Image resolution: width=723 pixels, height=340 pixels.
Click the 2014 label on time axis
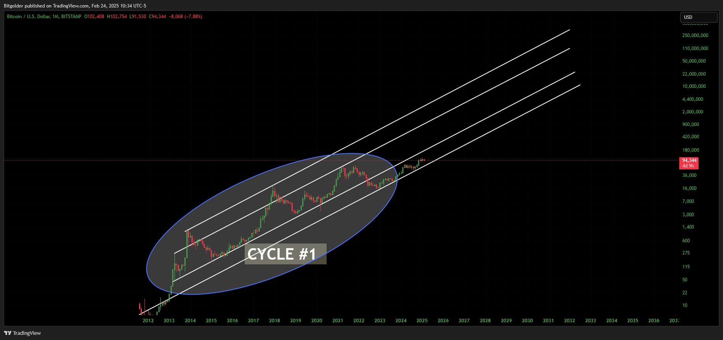190,321
